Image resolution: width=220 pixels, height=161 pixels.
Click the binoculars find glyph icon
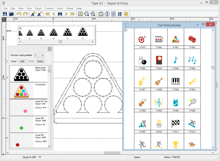pos(60,14)
